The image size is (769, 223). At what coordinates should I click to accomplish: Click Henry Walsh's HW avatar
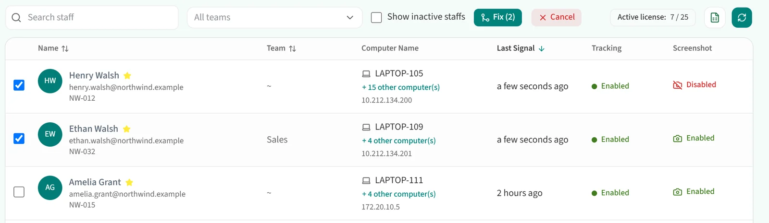50,81
